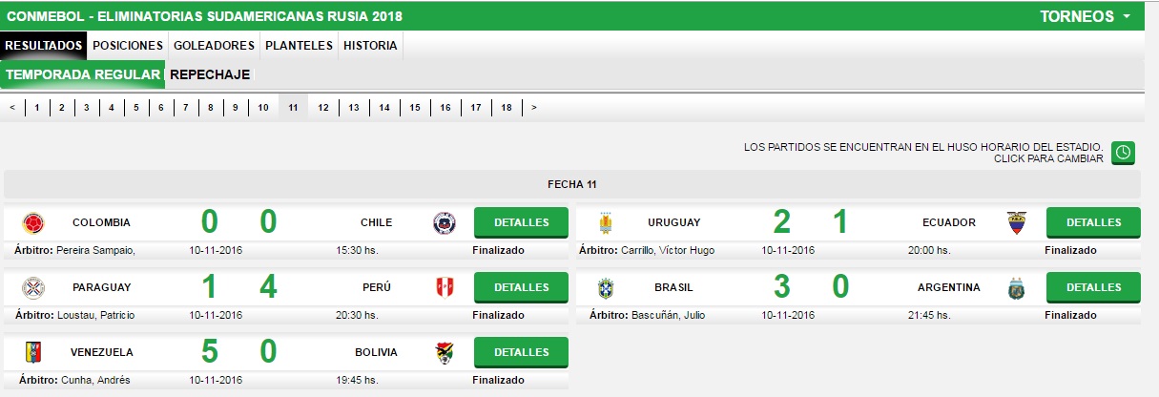This screenshot has width=1159, height=397.
Task: Open DETALLES for Brasil vs Argentina
Action: (x=1093, y=287)
